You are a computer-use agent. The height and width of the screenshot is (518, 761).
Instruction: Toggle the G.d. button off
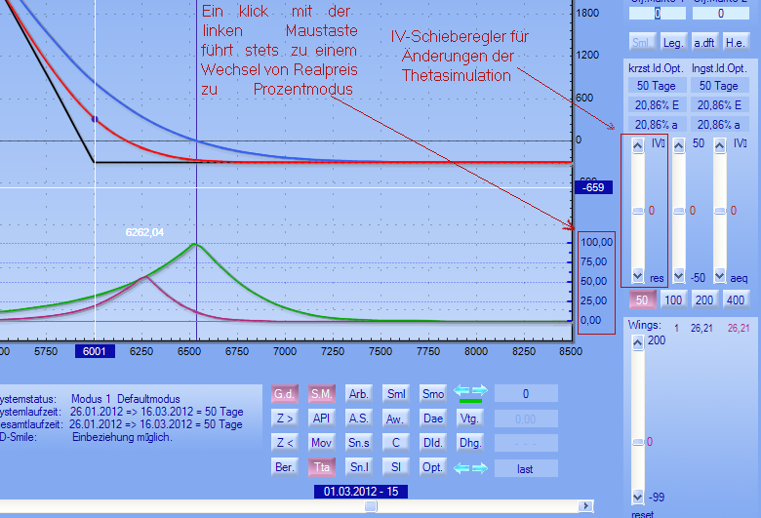pyautogui.click(x=285, y=393)
